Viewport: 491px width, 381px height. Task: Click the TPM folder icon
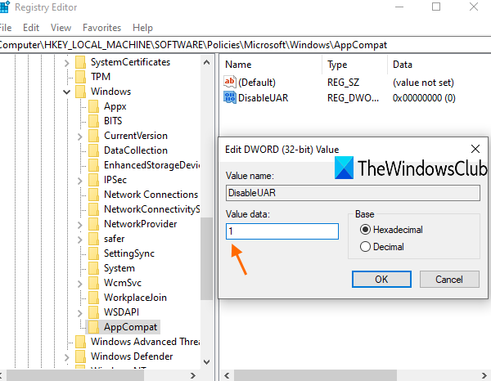click(80, 77)
